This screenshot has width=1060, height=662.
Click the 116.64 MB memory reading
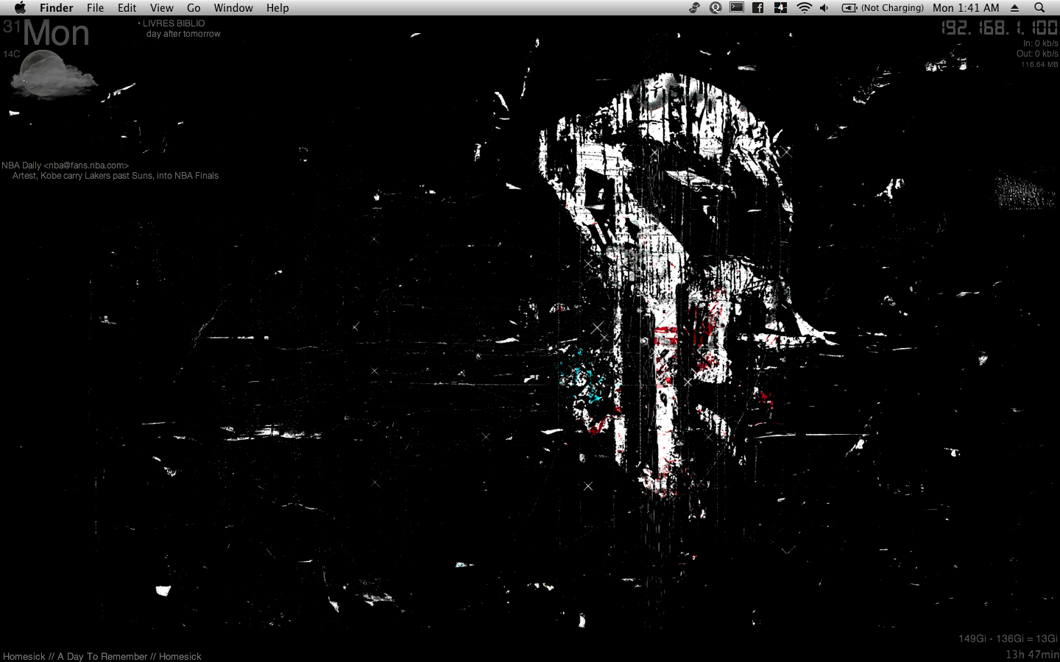click(x=1039, y=65)
